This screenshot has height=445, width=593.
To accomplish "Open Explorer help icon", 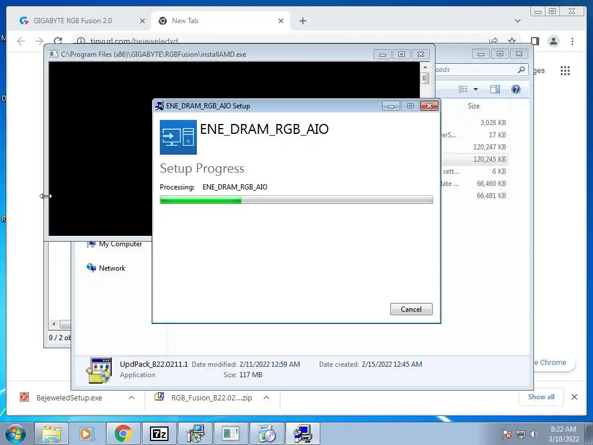I will click(515, 89).
